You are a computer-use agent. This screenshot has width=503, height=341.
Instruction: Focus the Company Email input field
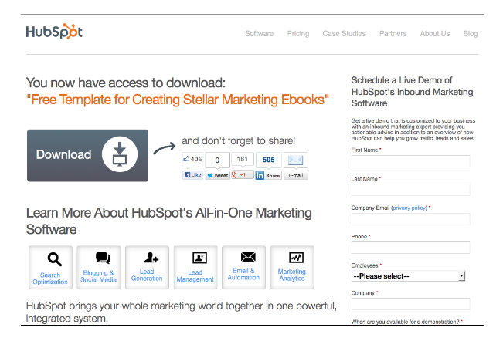point(410,219)
